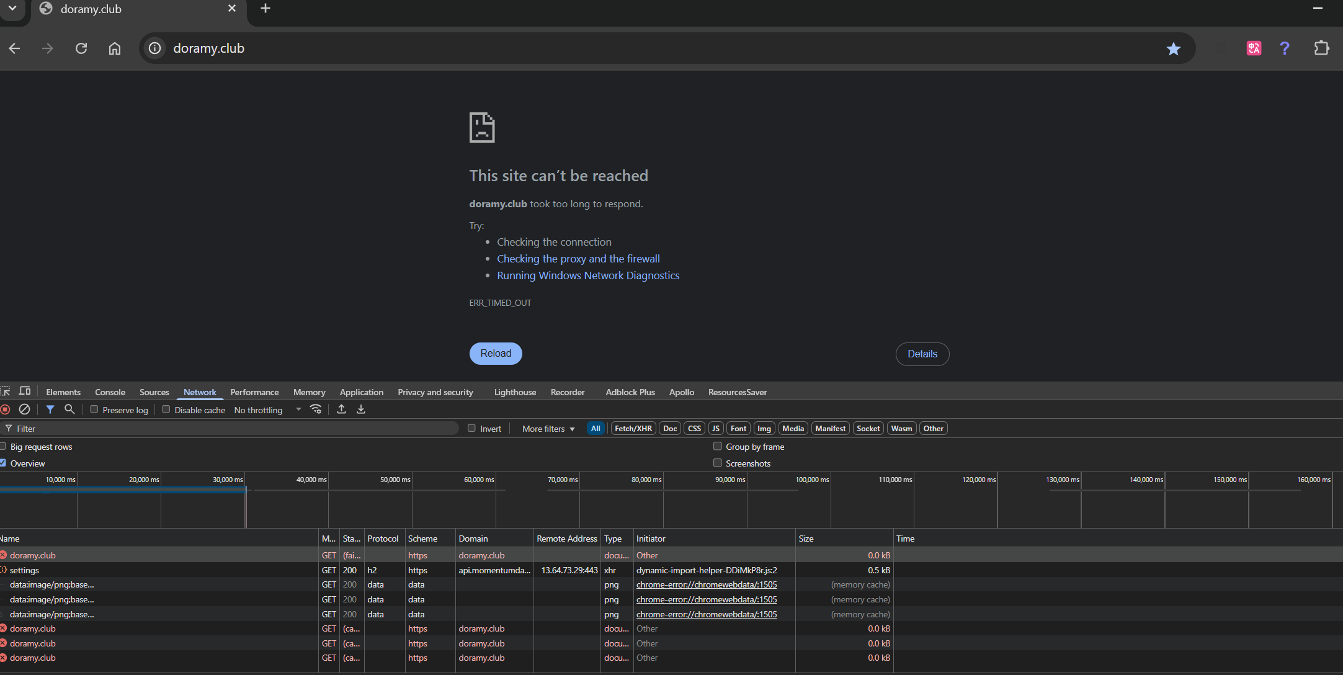Viewport: 1343px width, 675px height.
Task: Filter requests by Media type
Action: tap(793, 429)
